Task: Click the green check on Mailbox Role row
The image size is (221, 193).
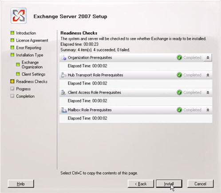Action: pyautogui.click(x=179, y=110)
